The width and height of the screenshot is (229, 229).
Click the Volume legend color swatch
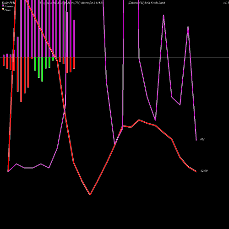click(x=3, y=5)
